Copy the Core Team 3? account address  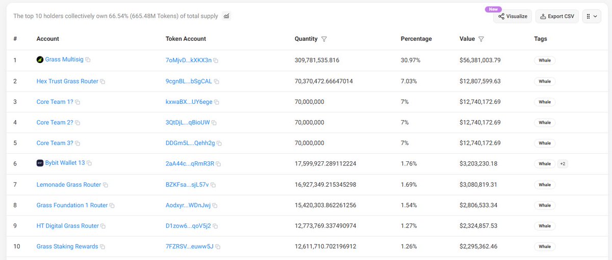(78, 143)
